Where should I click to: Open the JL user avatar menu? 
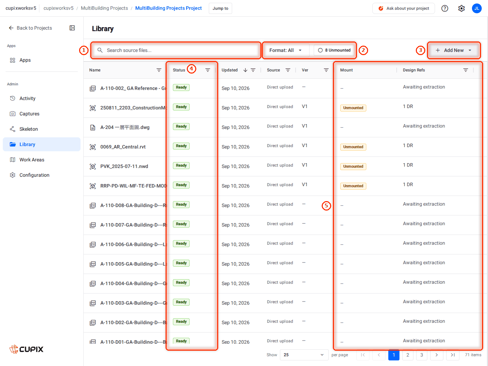(x=477, y=8)
